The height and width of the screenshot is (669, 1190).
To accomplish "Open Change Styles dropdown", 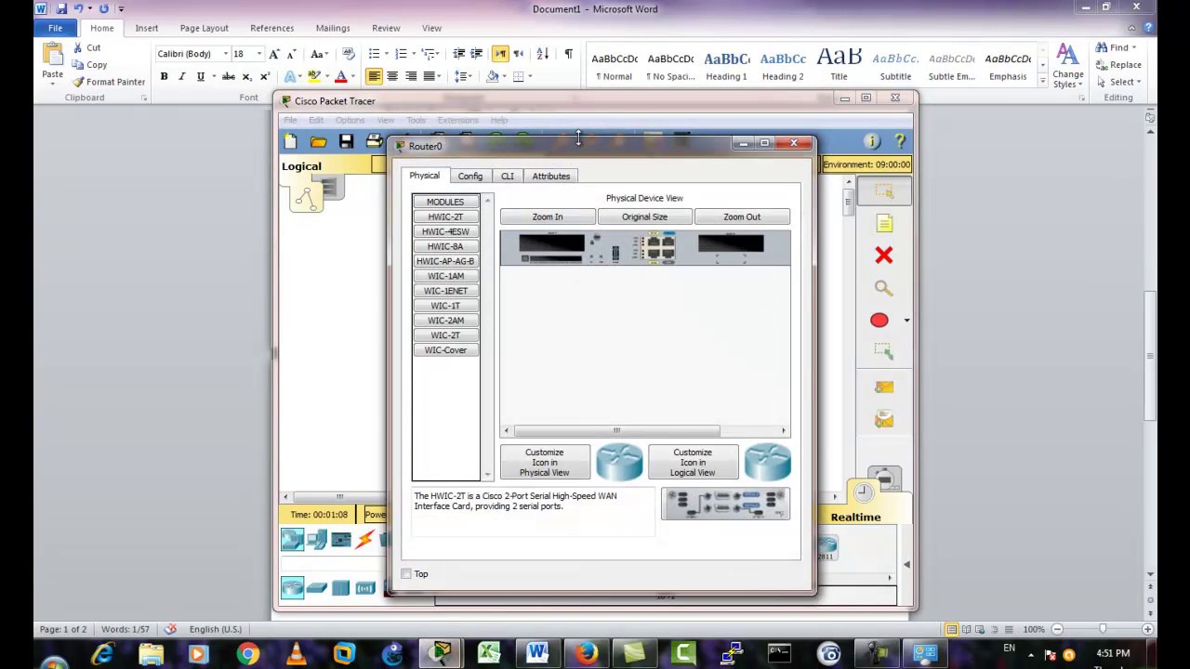I will point(1067,65).
